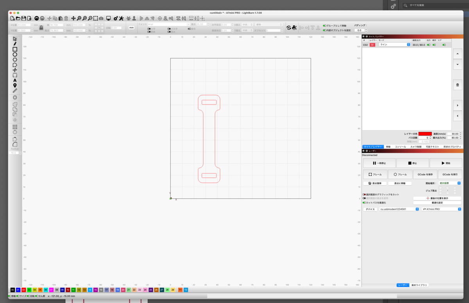Click the 最適化設定 button

[x=437, y=203]
